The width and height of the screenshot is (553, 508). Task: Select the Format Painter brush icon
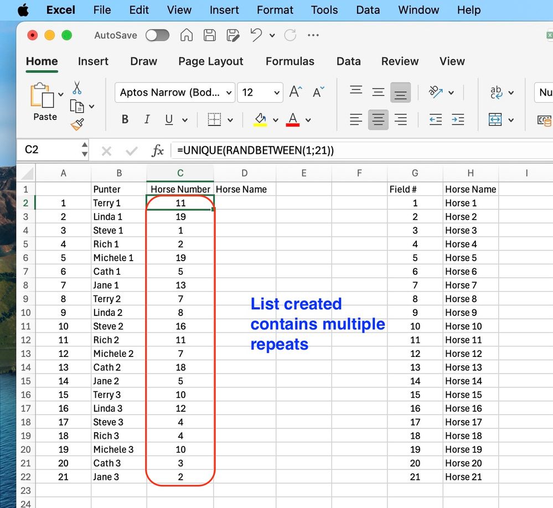77,124
